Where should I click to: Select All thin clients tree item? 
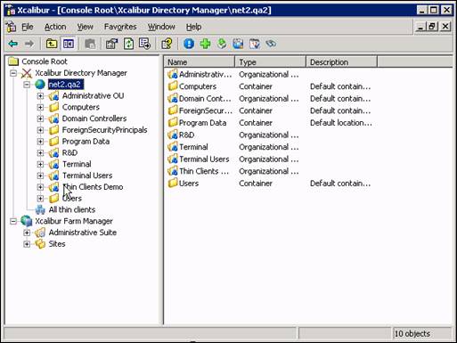tap(72, 209)
